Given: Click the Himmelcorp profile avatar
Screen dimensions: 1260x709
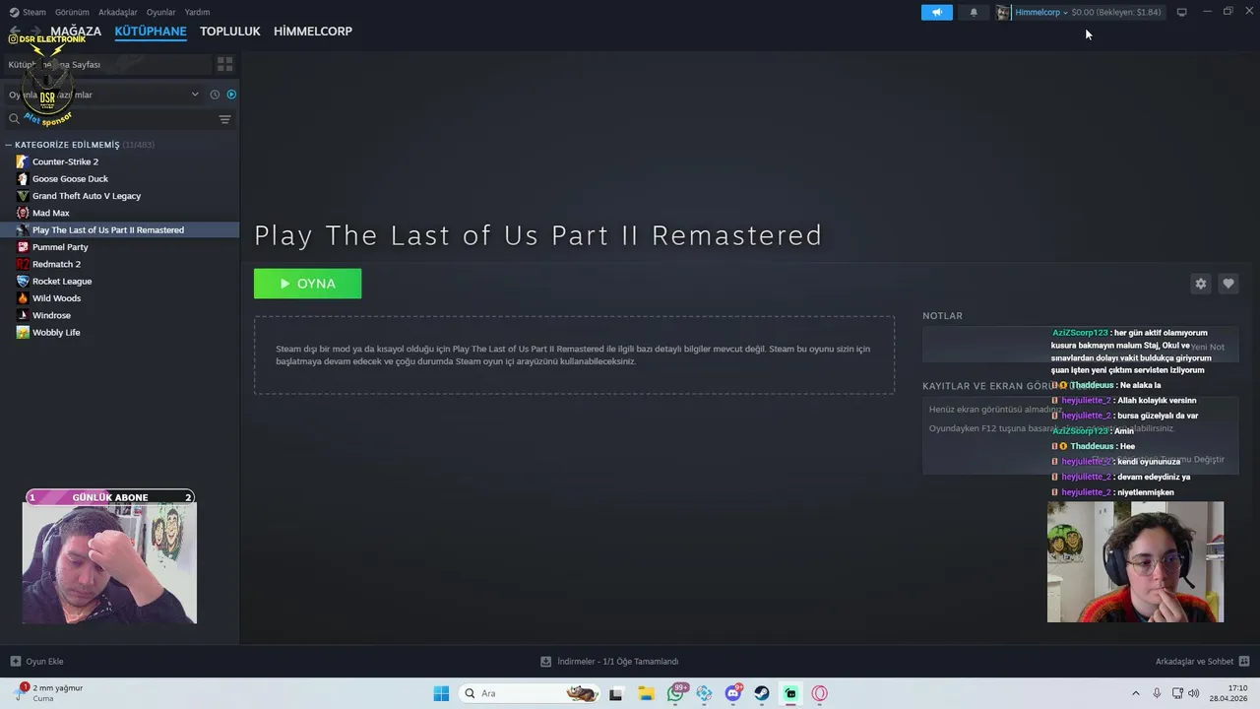Looking at the screenshot, I should pyautogui.click(x=1003, y=12).
